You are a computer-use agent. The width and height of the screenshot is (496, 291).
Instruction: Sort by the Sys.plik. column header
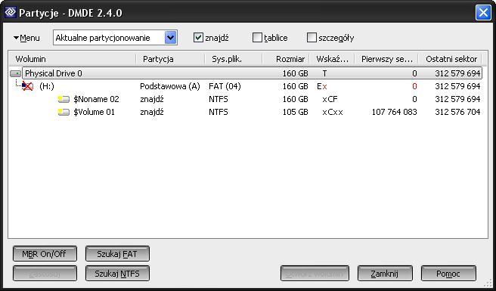(x=234, y=59)
